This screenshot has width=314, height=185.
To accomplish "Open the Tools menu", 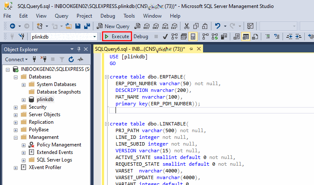I will pos(129,16).
